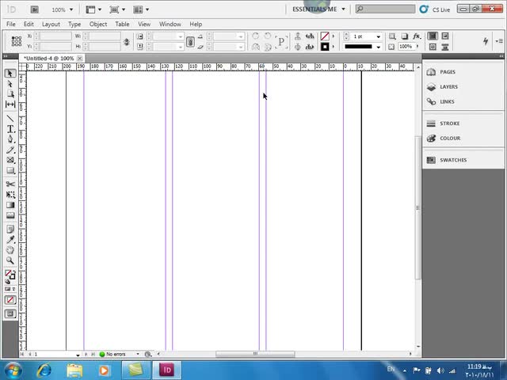Viewport: 507px width, 380px height.
Task: Select the Eyedropper tool
Action: click(x=10, y=239)
